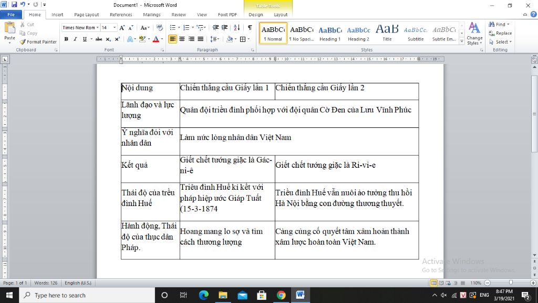Toggle Align Text Left
Viewport: 538px width, 303px height.
pos(172,39)
